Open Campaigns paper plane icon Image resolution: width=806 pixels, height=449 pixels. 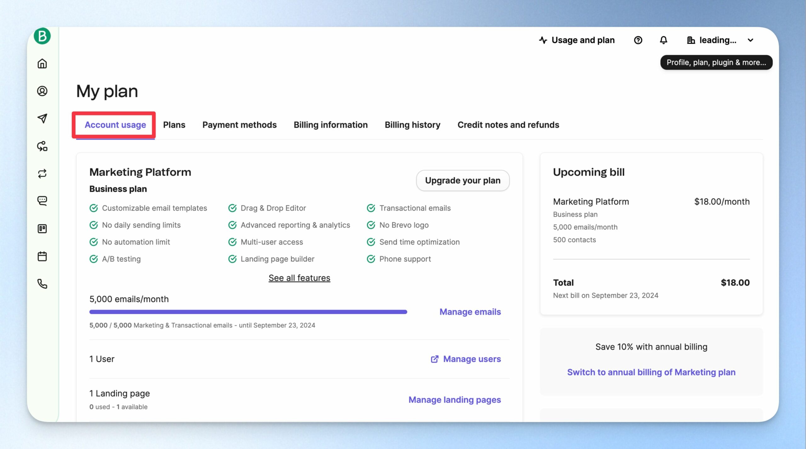(42, 118)
